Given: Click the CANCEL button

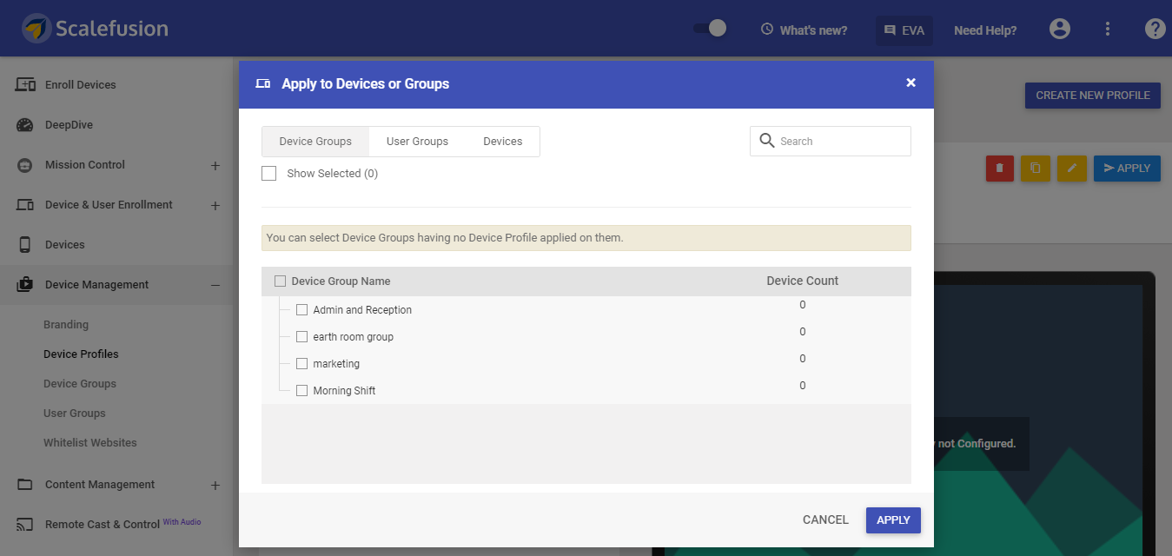Looking at the screenshot, I should tap(825, 520).
